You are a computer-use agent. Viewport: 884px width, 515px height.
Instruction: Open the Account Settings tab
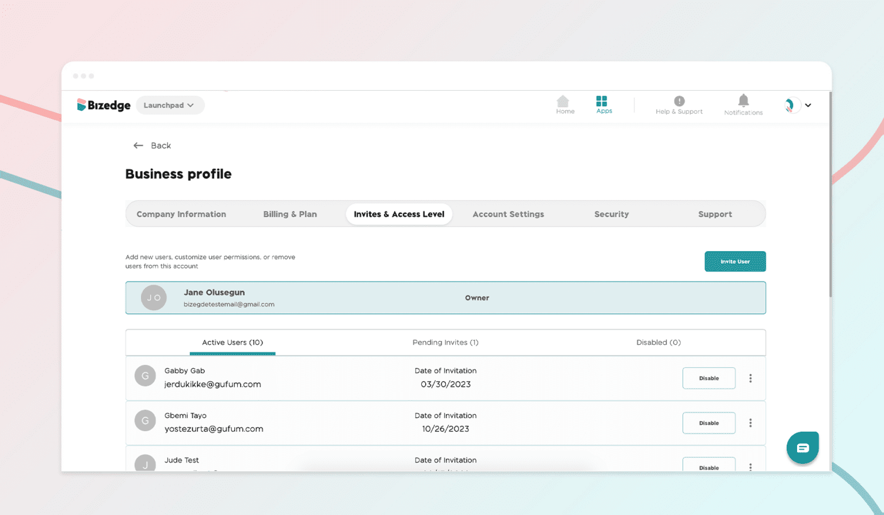[508, 214]
